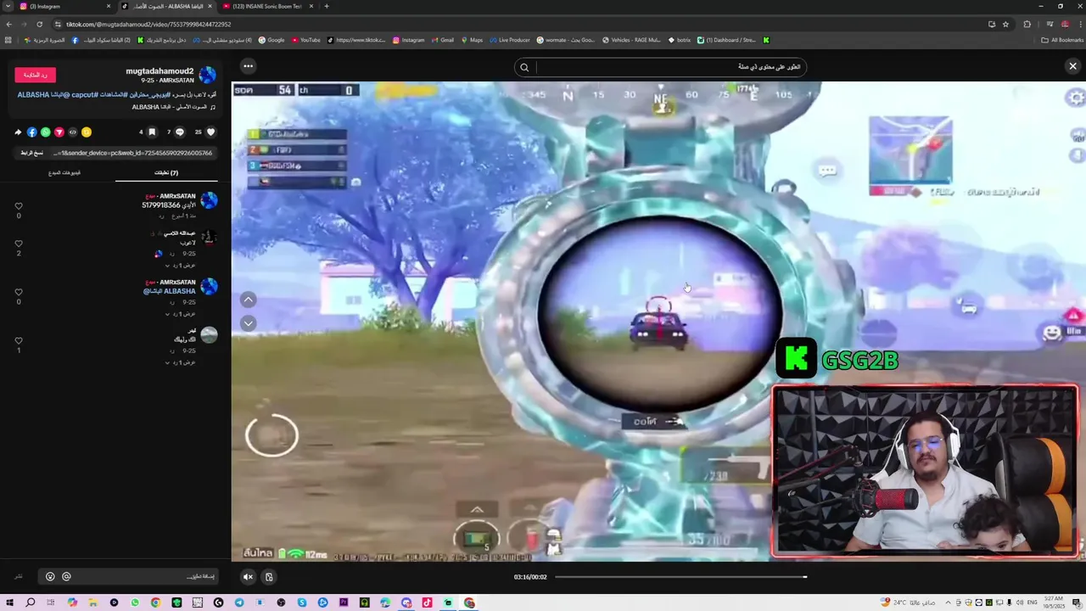Switch to the creator videos tab
The image size is (1086, 611).
pos(64,172)
